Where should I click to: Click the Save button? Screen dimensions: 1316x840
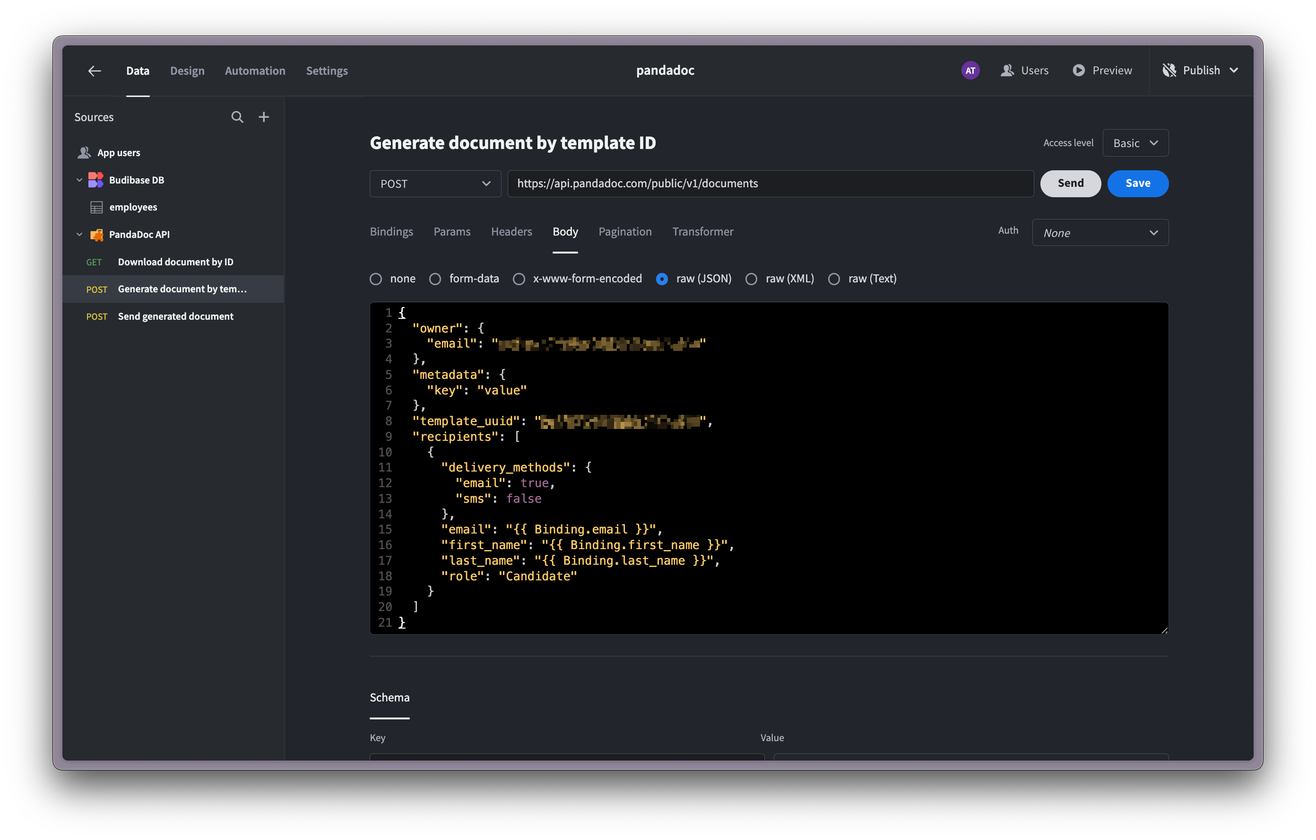point(1138,183)
